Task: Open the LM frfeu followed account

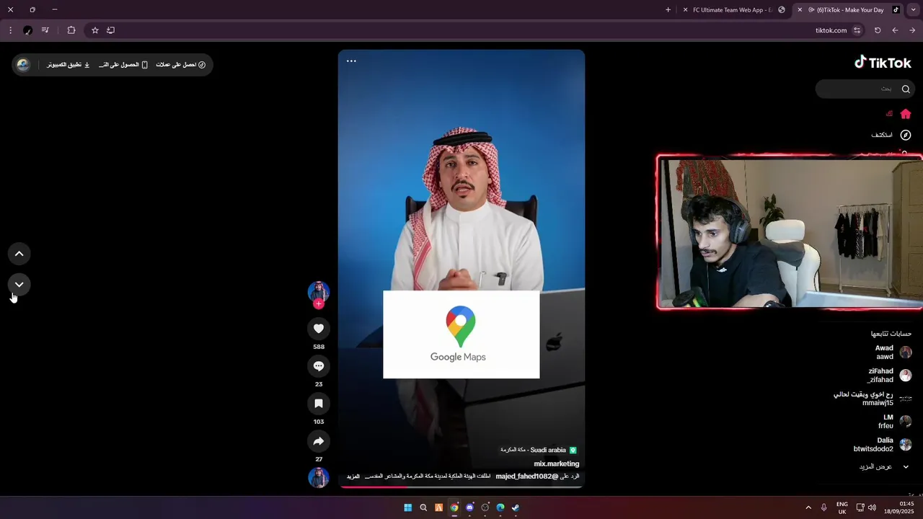Action: pyautogui.click(x=894, y=422)
